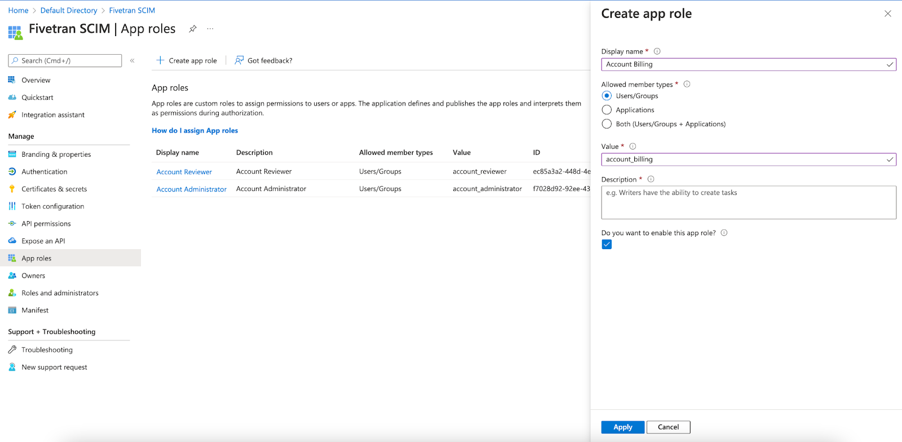This screenshot has width=902, height=442.
Task: Click the Troubleshooting wrench icon
Action: coord(12,350)
